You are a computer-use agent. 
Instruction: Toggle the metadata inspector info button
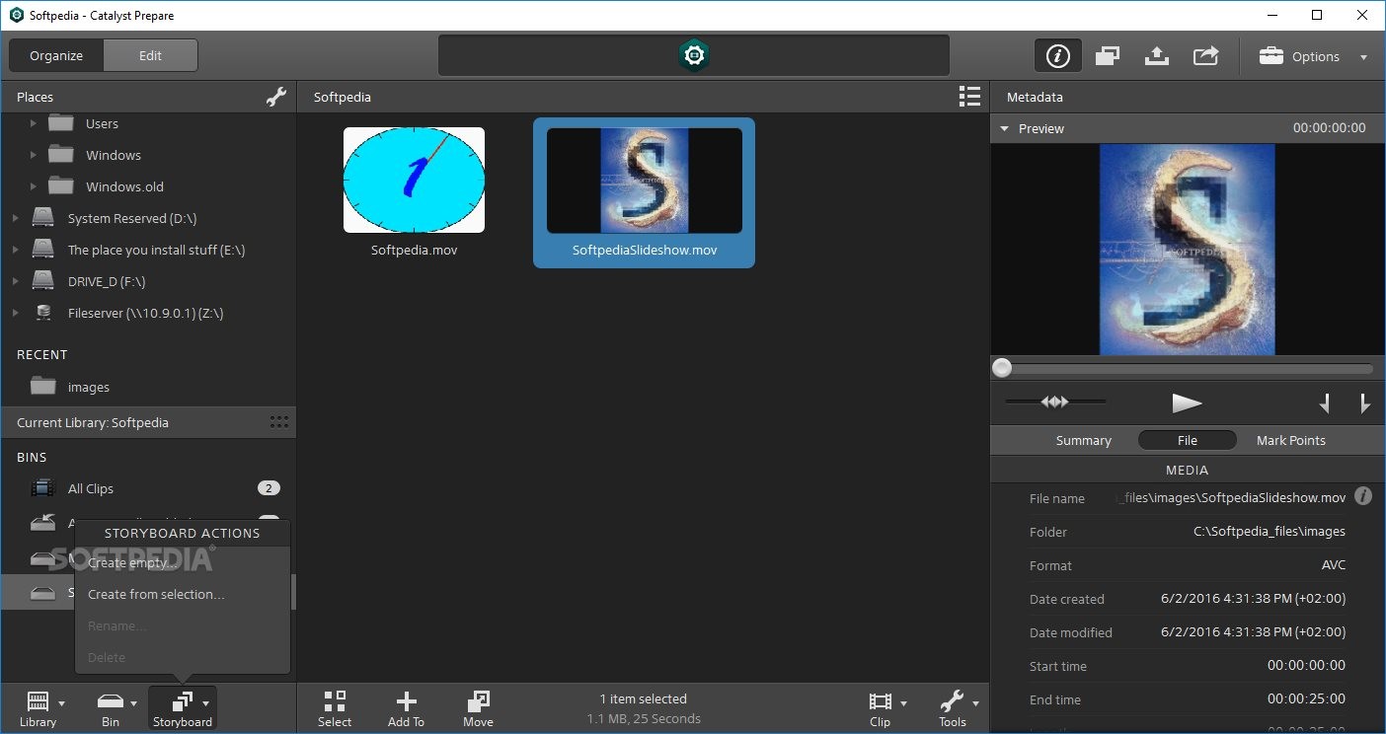point(1057,56)
